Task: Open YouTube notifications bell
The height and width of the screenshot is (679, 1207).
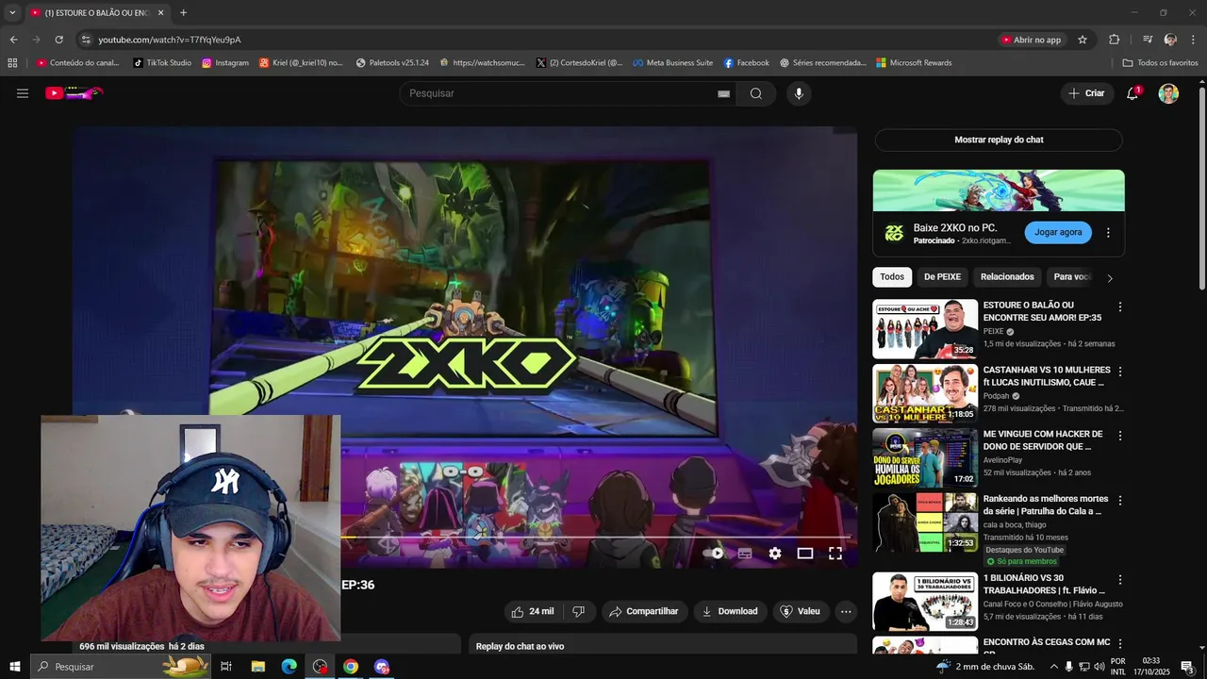Action: pyautogui.click(x=1133, y=93)
